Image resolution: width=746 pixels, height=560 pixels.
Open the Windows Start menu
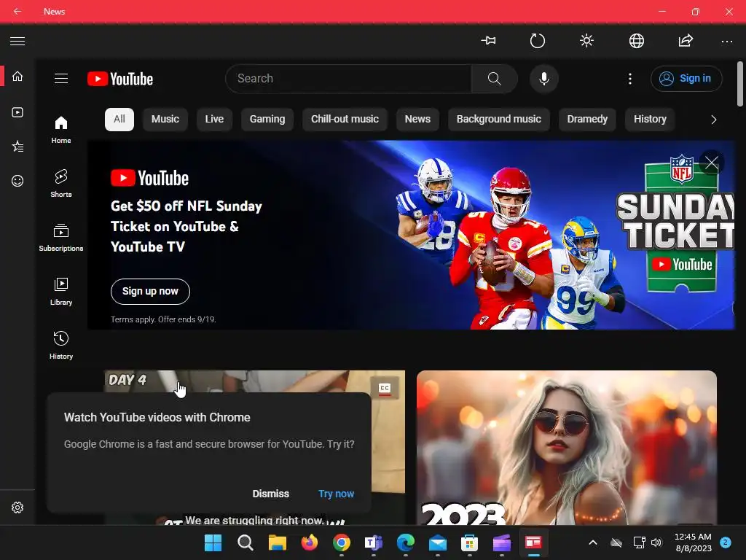(213, 542)
